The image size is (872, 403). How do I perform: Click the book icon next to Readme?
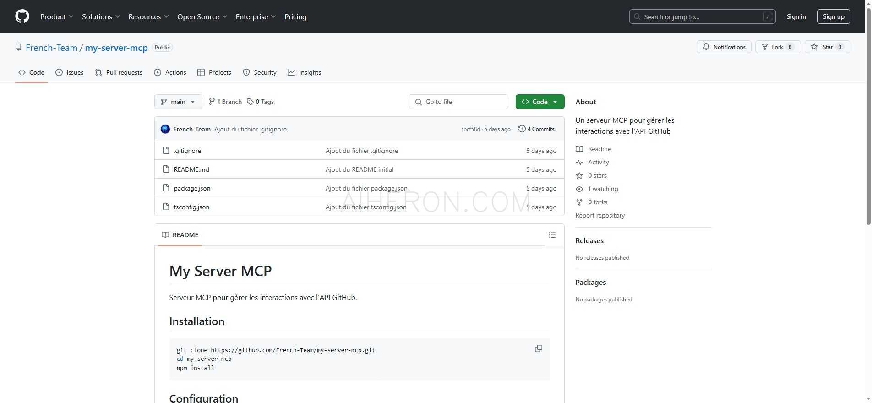tap(579, 149)
